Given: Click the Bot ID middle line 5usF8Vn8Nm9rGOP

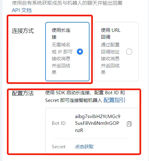Looking at the screenshot, I should tap(97, 123).
